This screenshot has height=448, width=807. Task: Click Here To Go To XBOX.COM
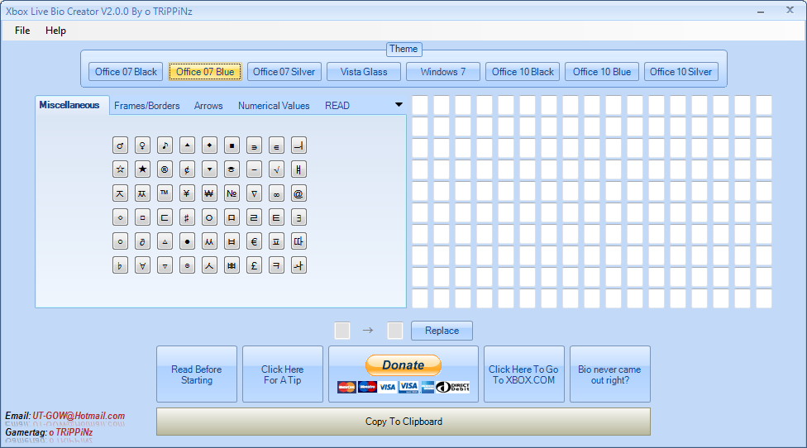tap(524, 374)
